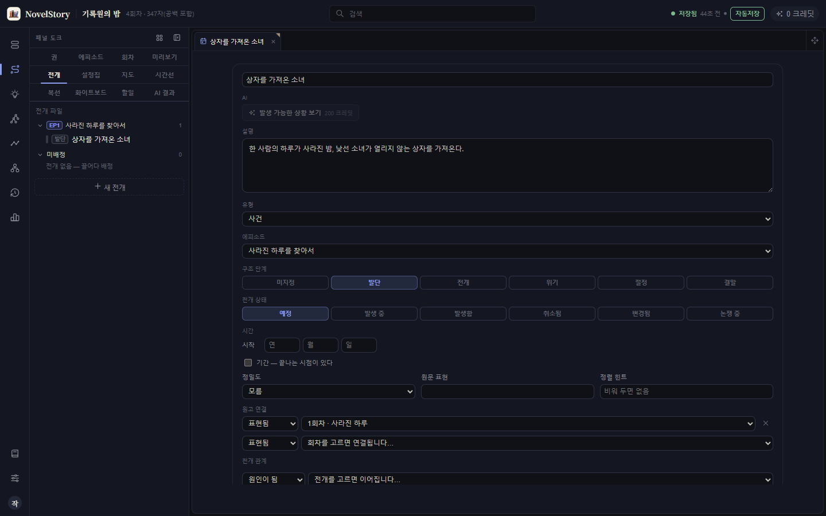Enable the 기간 end-point checkbox
826x516 pixels.
pyautogui.click(x=248, y=362)
